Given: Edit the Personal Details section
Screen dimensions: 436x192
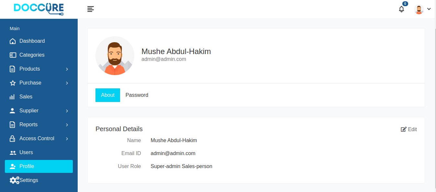Looking at the screenshot, I should (409, 129).
